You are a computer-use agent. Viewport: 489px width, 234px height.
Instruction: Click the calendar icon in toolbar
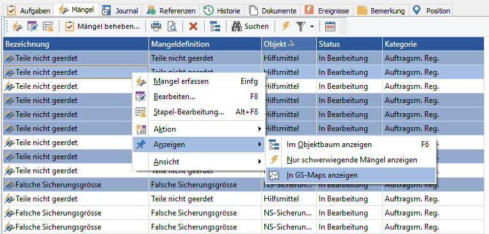pos(330,26)
